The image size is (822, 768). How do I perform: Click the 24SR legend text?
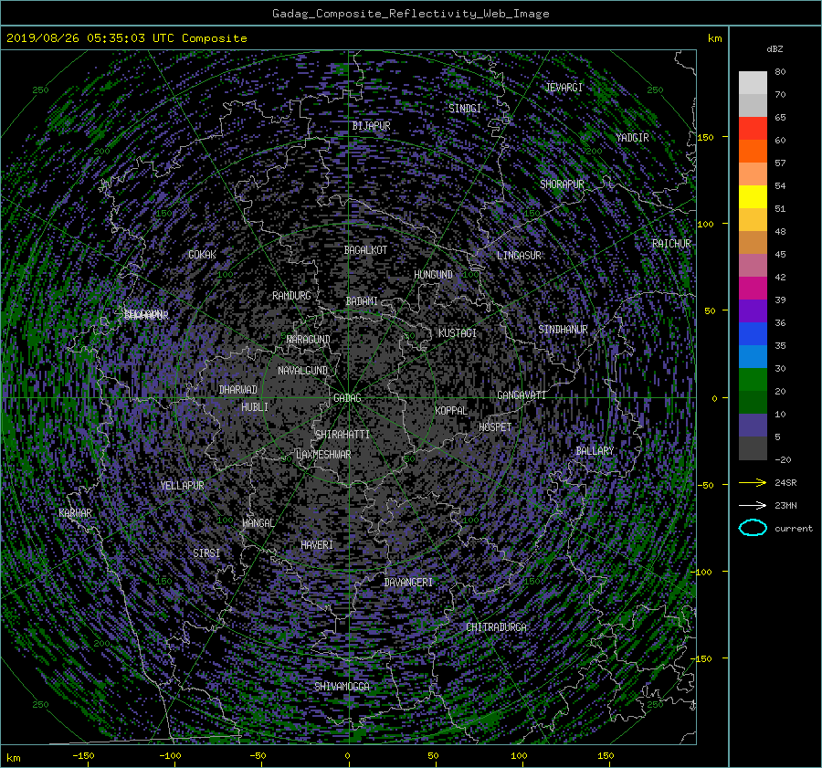pyautogui.click(x=785, y=483)
